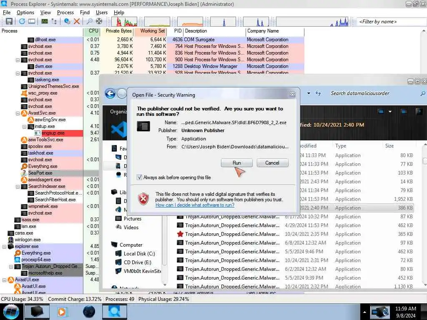427x320 pixels.
Task: Collapse the svchost.exe node above taskeng.exe
Action: point(18,73)
